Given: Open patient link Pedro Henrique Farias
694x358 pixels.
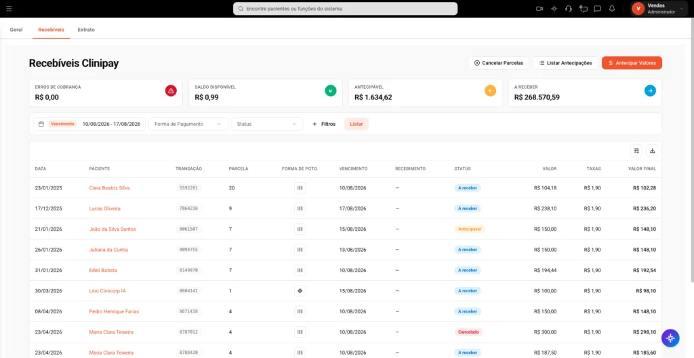Looking at the screenshot, I should (114, 311).
